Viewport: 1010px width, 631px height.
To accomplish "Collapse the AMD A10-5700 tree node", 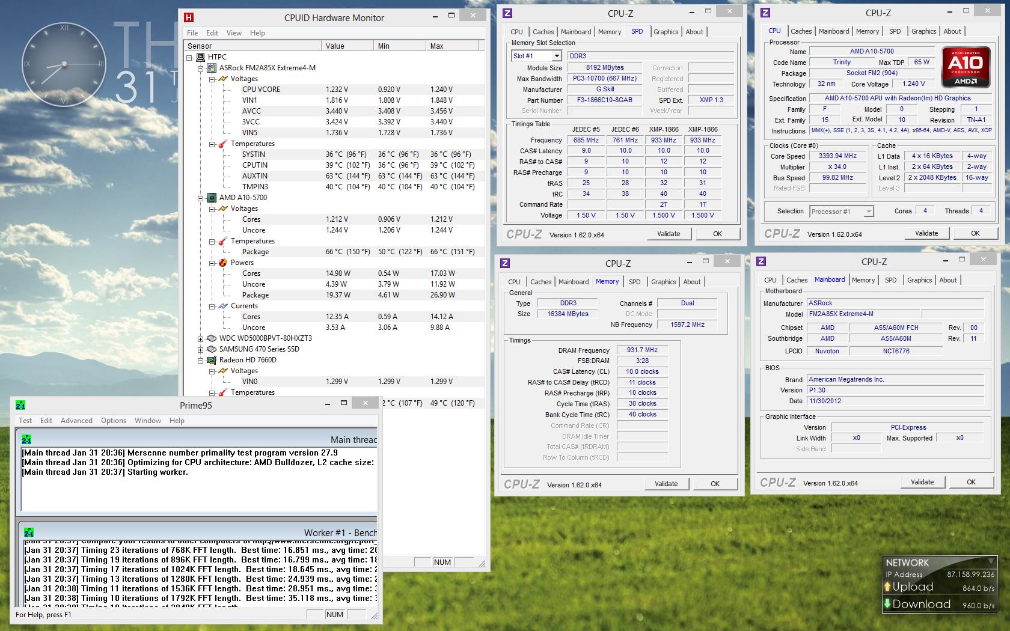I will click(x=201, y=198).
